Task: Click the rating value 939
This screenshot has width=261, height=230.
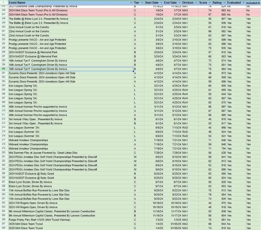Action: pyautogui.click(x=223, y=23)
